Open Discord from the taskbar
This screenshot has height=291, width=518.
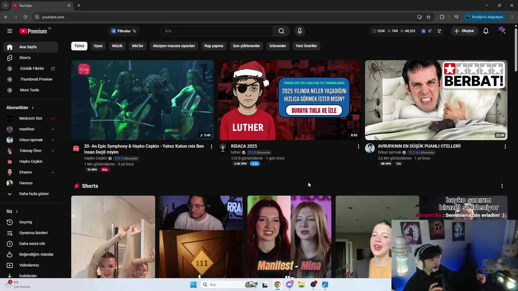[x=289, y=285]
